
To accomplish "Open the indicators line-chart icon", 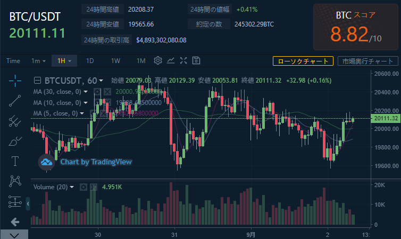I will click(x=171, y=60).
